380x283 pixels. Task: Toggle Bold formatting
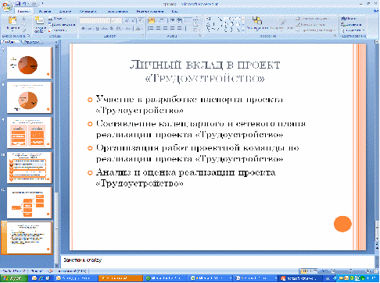[x=84, y=28]
